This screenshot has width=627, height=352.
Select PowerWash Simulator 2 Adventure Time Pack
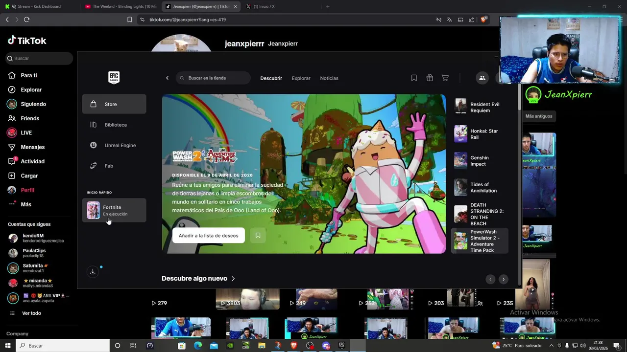tap(480, 241)
